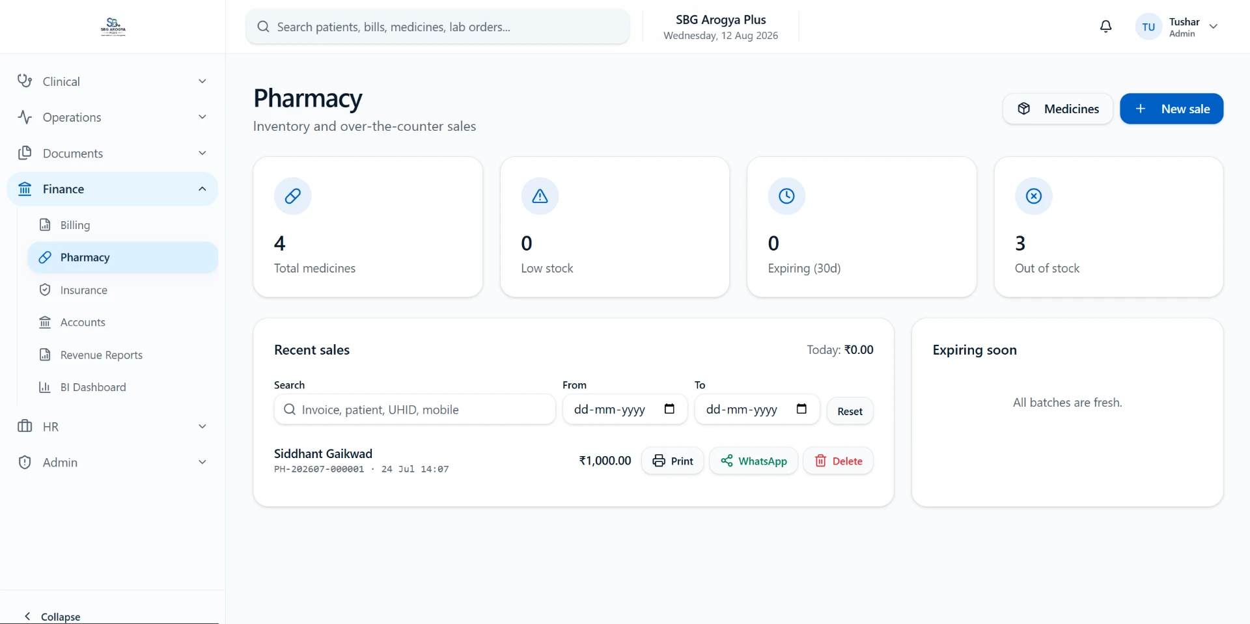
Task: Open Billing in the sidebar
Action: [x=123, y=225]
